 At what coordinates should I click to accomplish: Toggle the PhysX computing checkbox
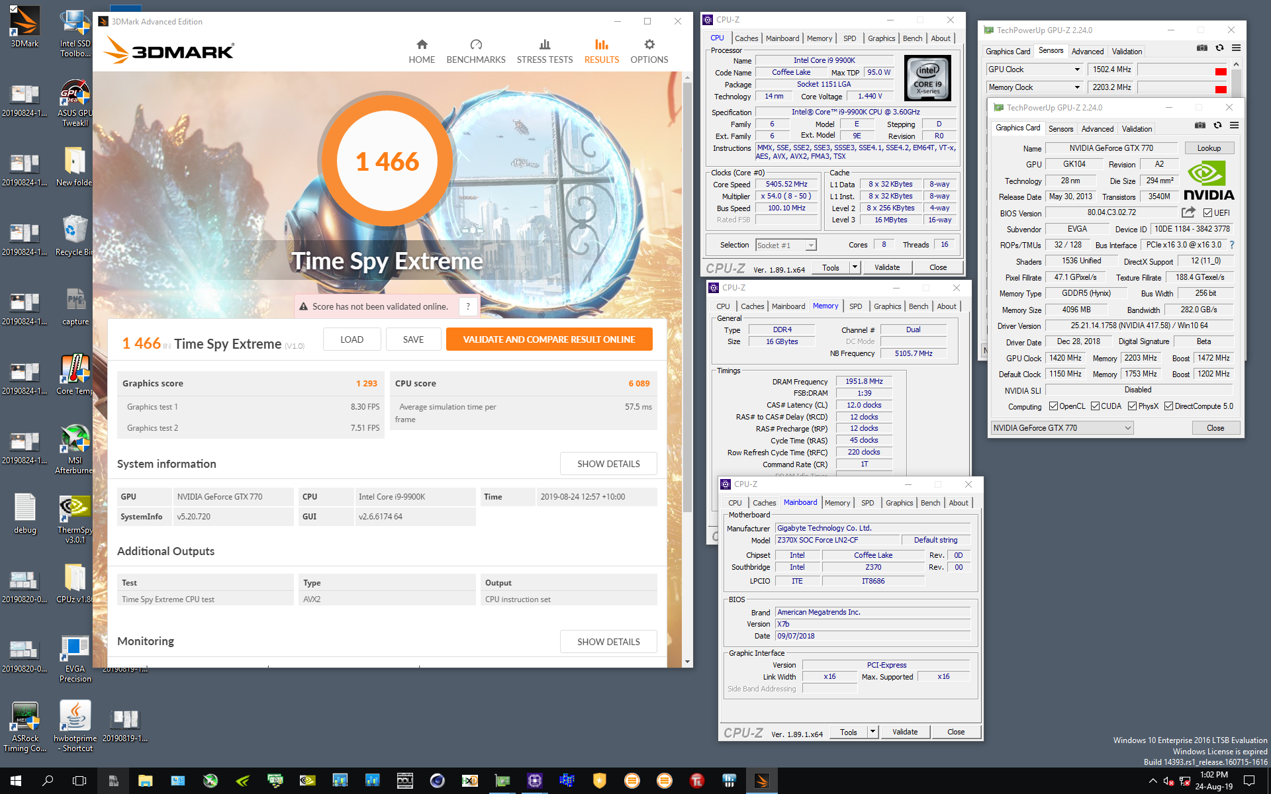(1132, 406)
